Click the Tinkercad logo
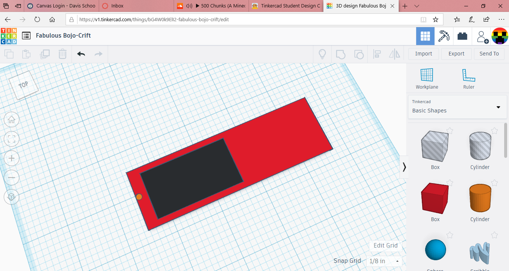This screenshot has height=271, width=509. point(9,36)
